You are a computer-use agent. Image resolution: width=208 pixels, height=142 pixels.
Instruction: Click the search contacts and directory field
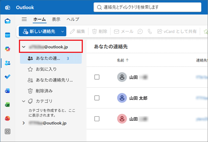coord(147,7)
